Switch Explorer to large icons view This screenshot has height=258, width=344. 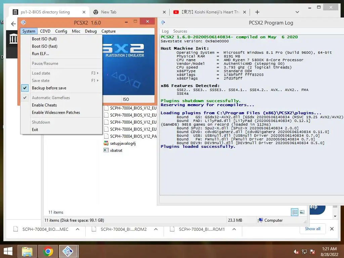302,212
